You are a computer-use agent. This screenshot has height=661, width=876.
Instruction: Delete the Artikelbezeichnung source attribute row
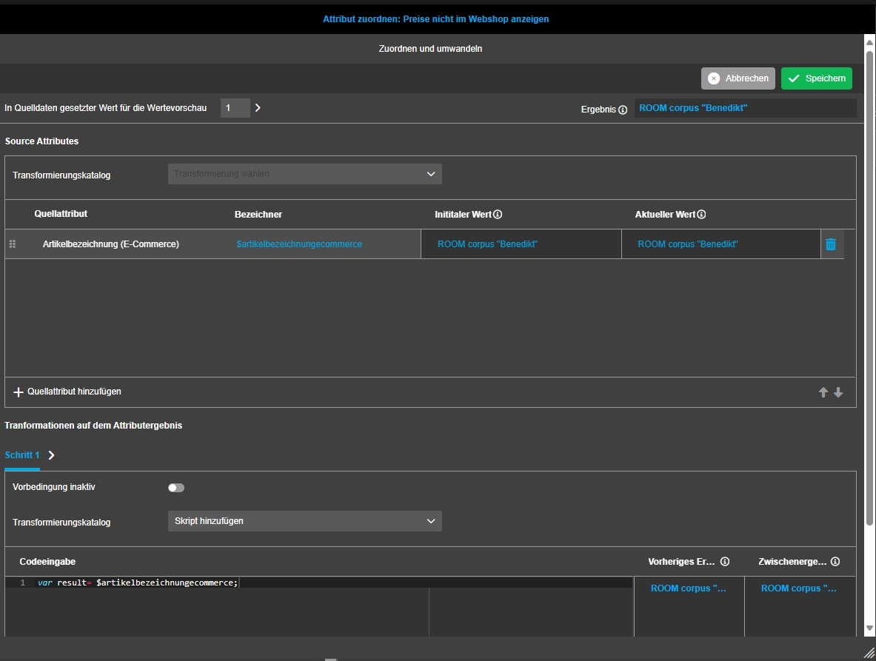[x=830, y=244]
